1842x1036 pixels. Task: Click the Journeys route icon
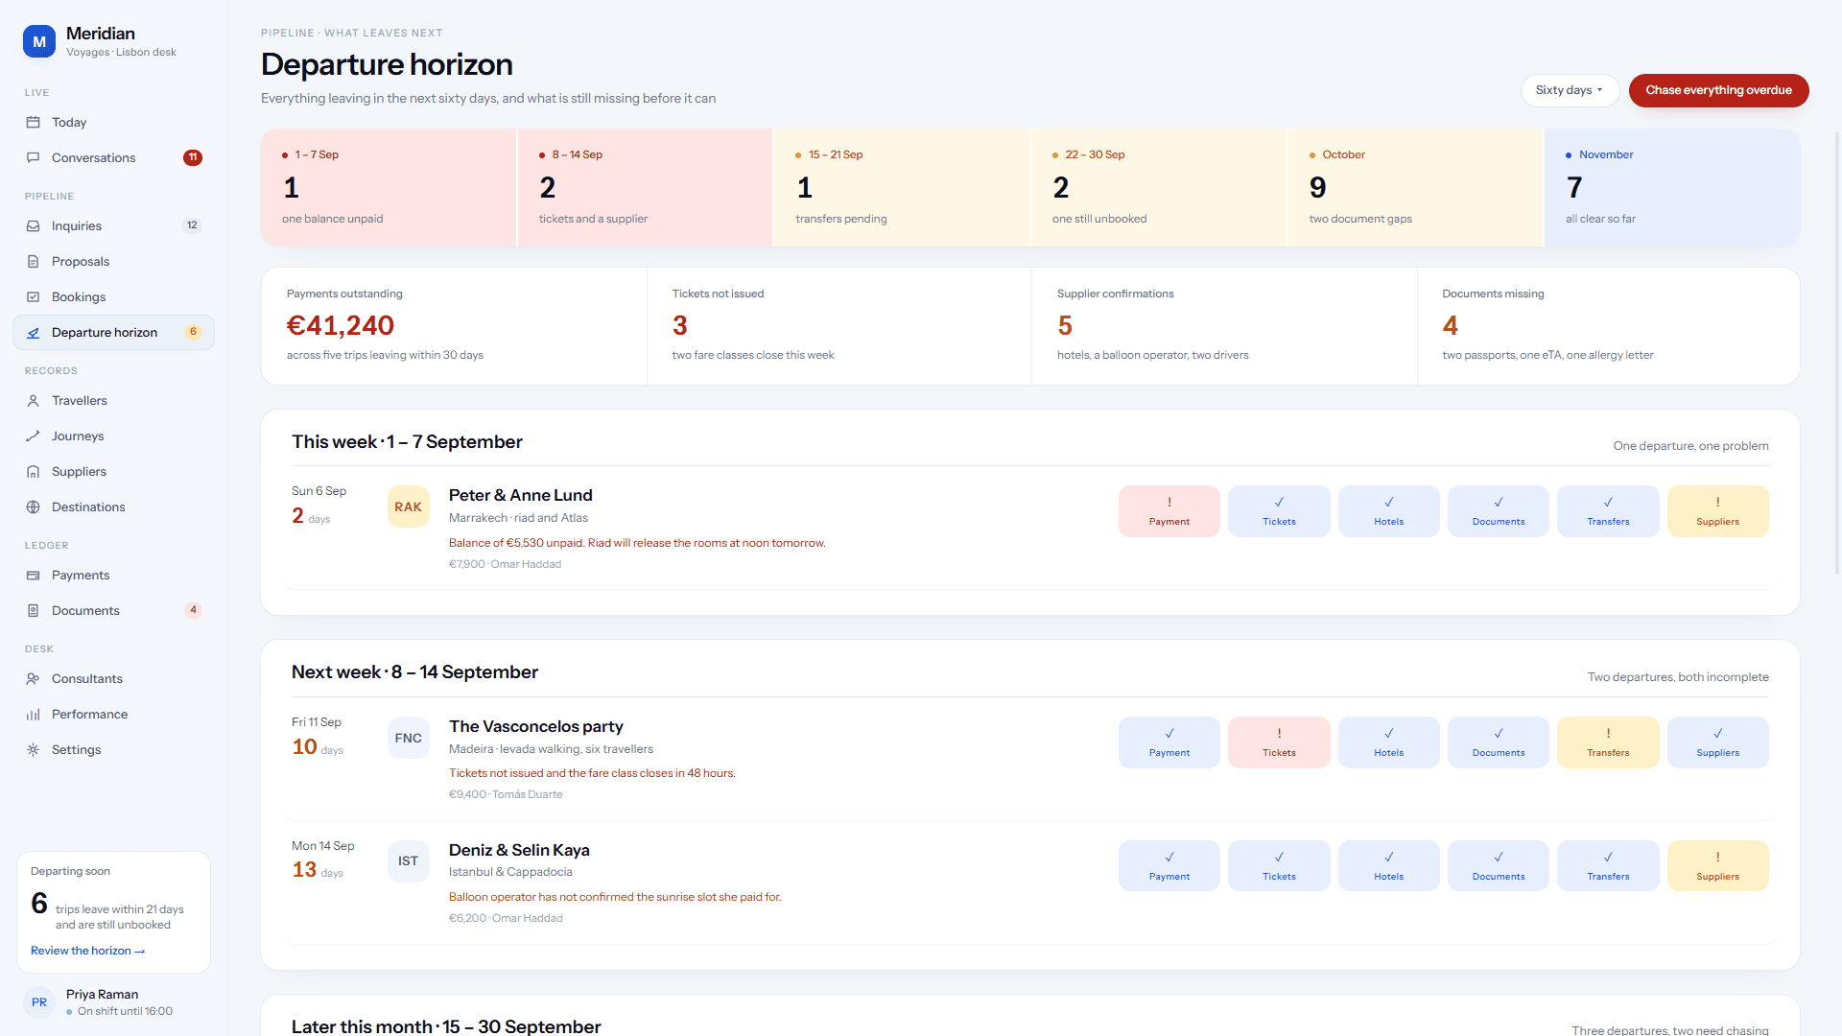(x=33, y=436)
